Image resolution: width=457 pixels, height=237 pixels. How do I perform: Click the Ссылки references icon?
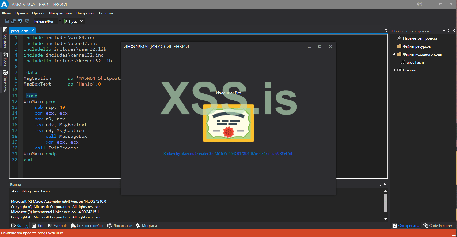[399, 70]
